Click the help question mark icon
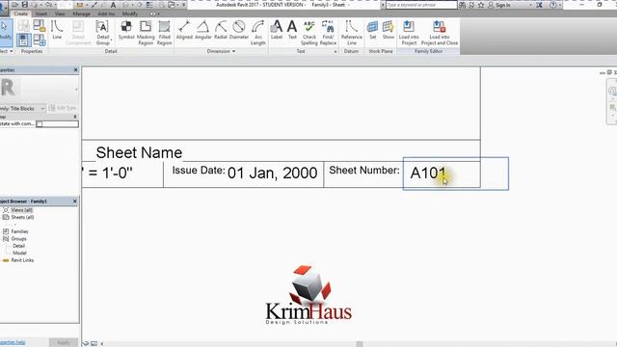The image size is (617, 347). coord(552,5)
